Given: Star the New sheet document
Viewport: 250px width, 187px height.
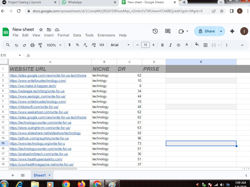Looking at the screenshot, I should click(41, 30).
